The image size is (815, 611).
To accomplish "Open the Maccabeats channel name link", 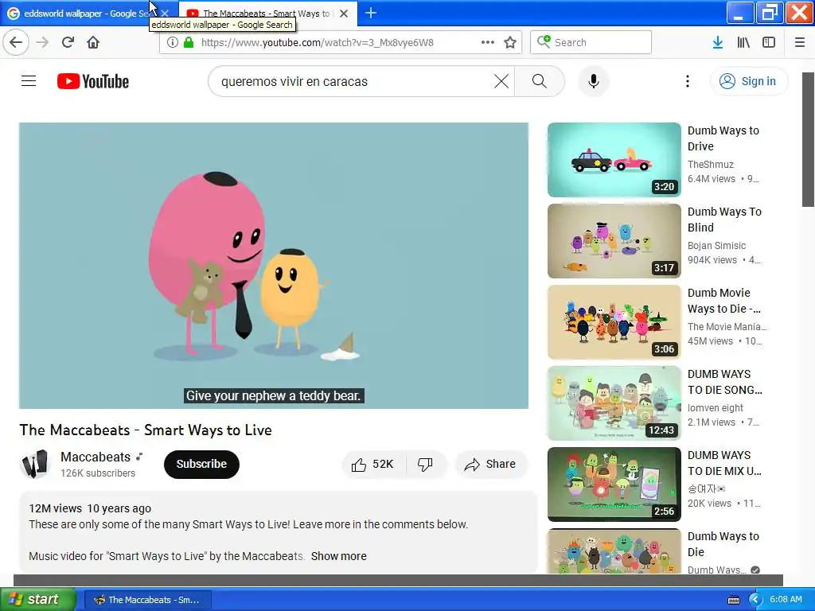I will tap(96, 457).
